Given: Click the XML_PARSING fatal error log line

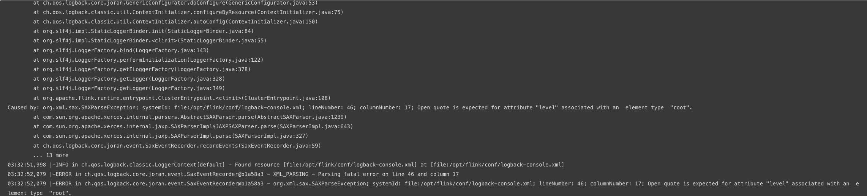Looking at the screenshot, I should point(233,174).
